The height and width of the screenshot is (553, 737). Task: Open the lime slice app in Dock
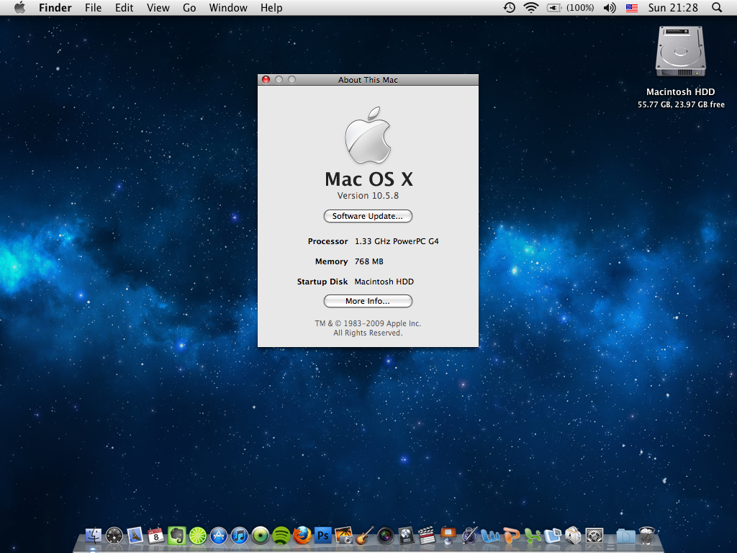198,535
